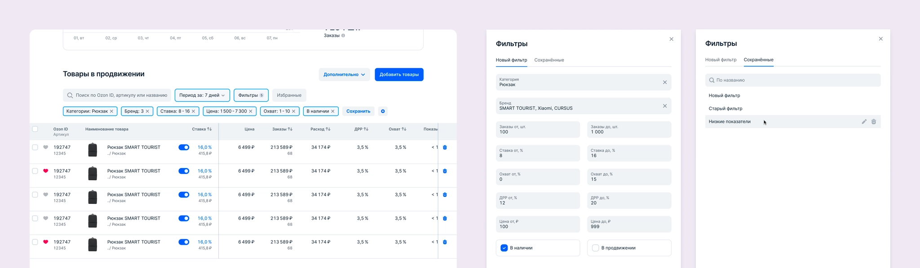Sort the table by the Охват column
This screenshot has height=268, width=920.
tap(404, 129)
